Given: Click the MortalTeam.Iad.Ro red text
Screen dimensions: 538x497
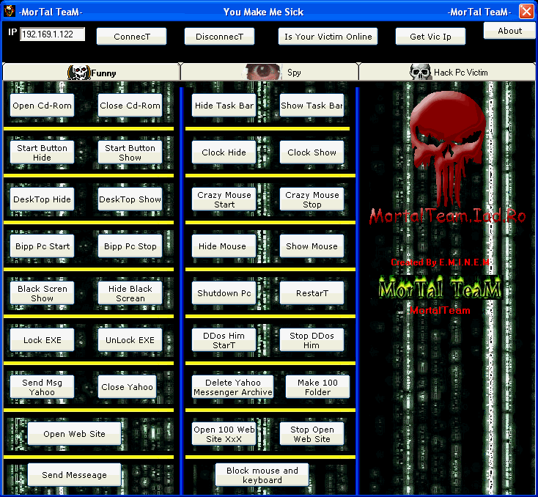Looking at the screenshot, I should (447, 216).
